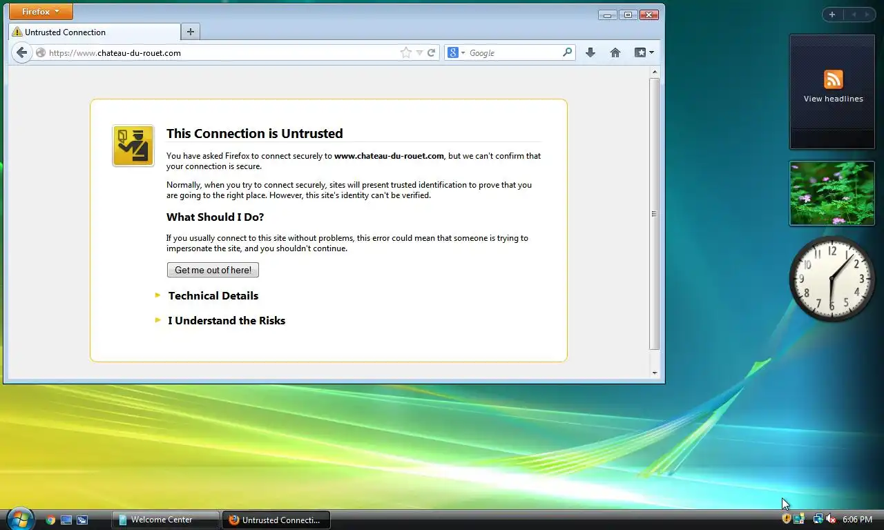Screen dimensions: 884x530
Task: Bookmark this page with the star icon
Action: (x=406, y=52)
